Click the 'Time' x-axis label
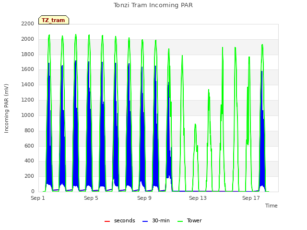This screenshot has height=230, width=307. tap(272, 206)
